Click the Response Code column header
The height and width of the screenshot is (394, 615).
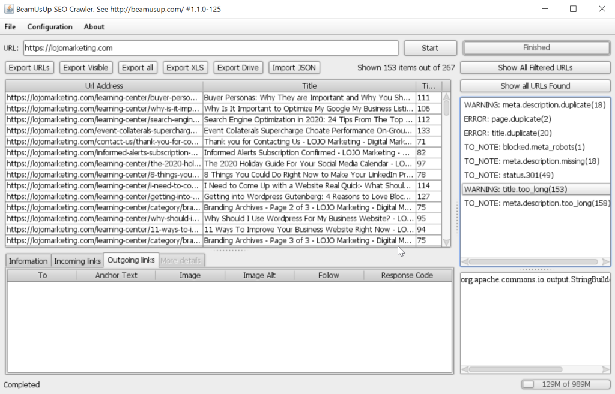[x=407, y=275]
